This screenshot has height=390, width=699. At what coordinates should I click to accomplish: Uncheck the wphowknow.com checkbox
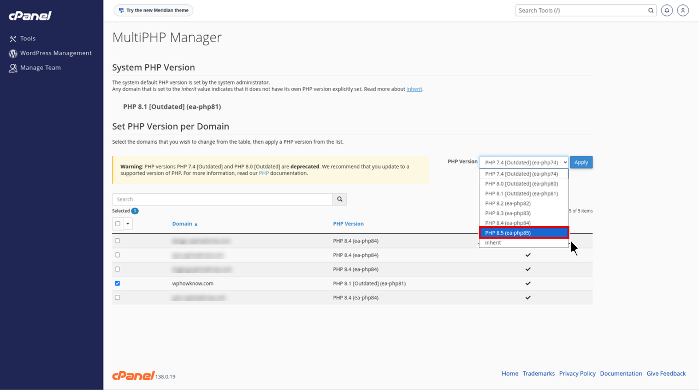[117, 283]
